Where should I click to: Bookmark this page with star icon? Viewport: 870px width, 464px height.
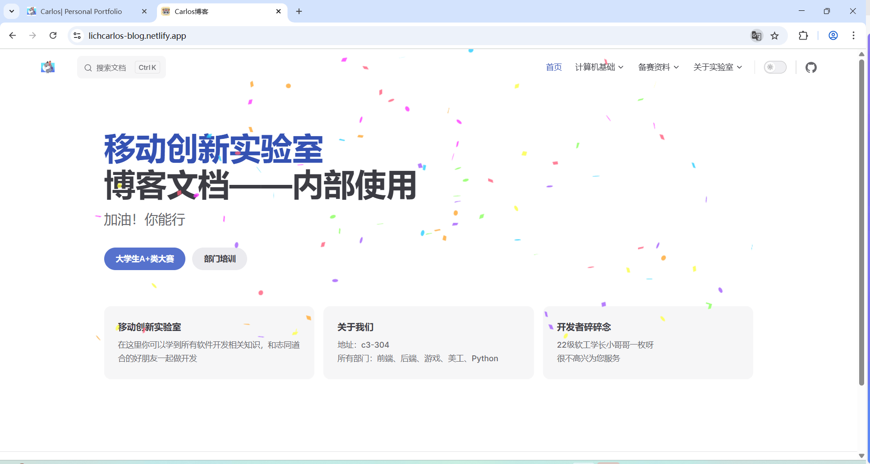click(775, 36)
